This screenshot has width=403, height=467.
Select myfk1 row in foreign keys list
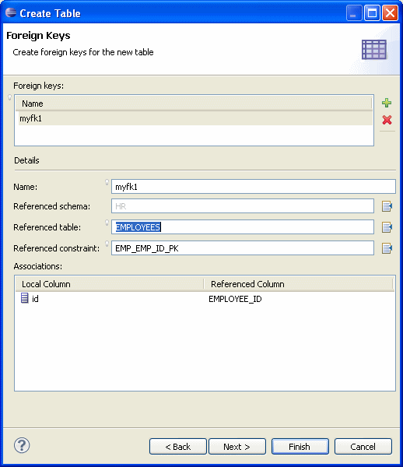[195, 118]
